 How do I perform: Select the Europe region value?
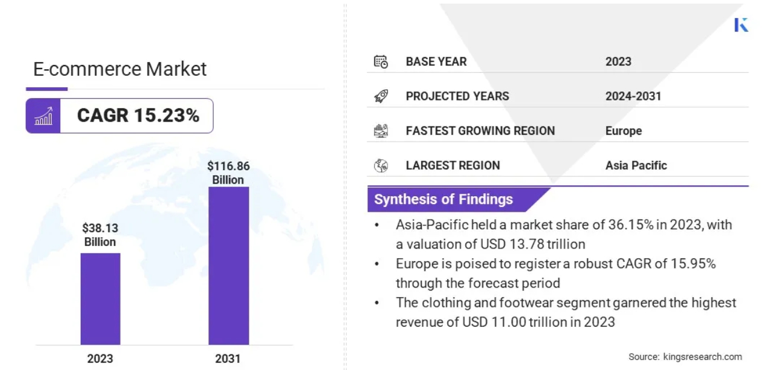click(624, 131)
